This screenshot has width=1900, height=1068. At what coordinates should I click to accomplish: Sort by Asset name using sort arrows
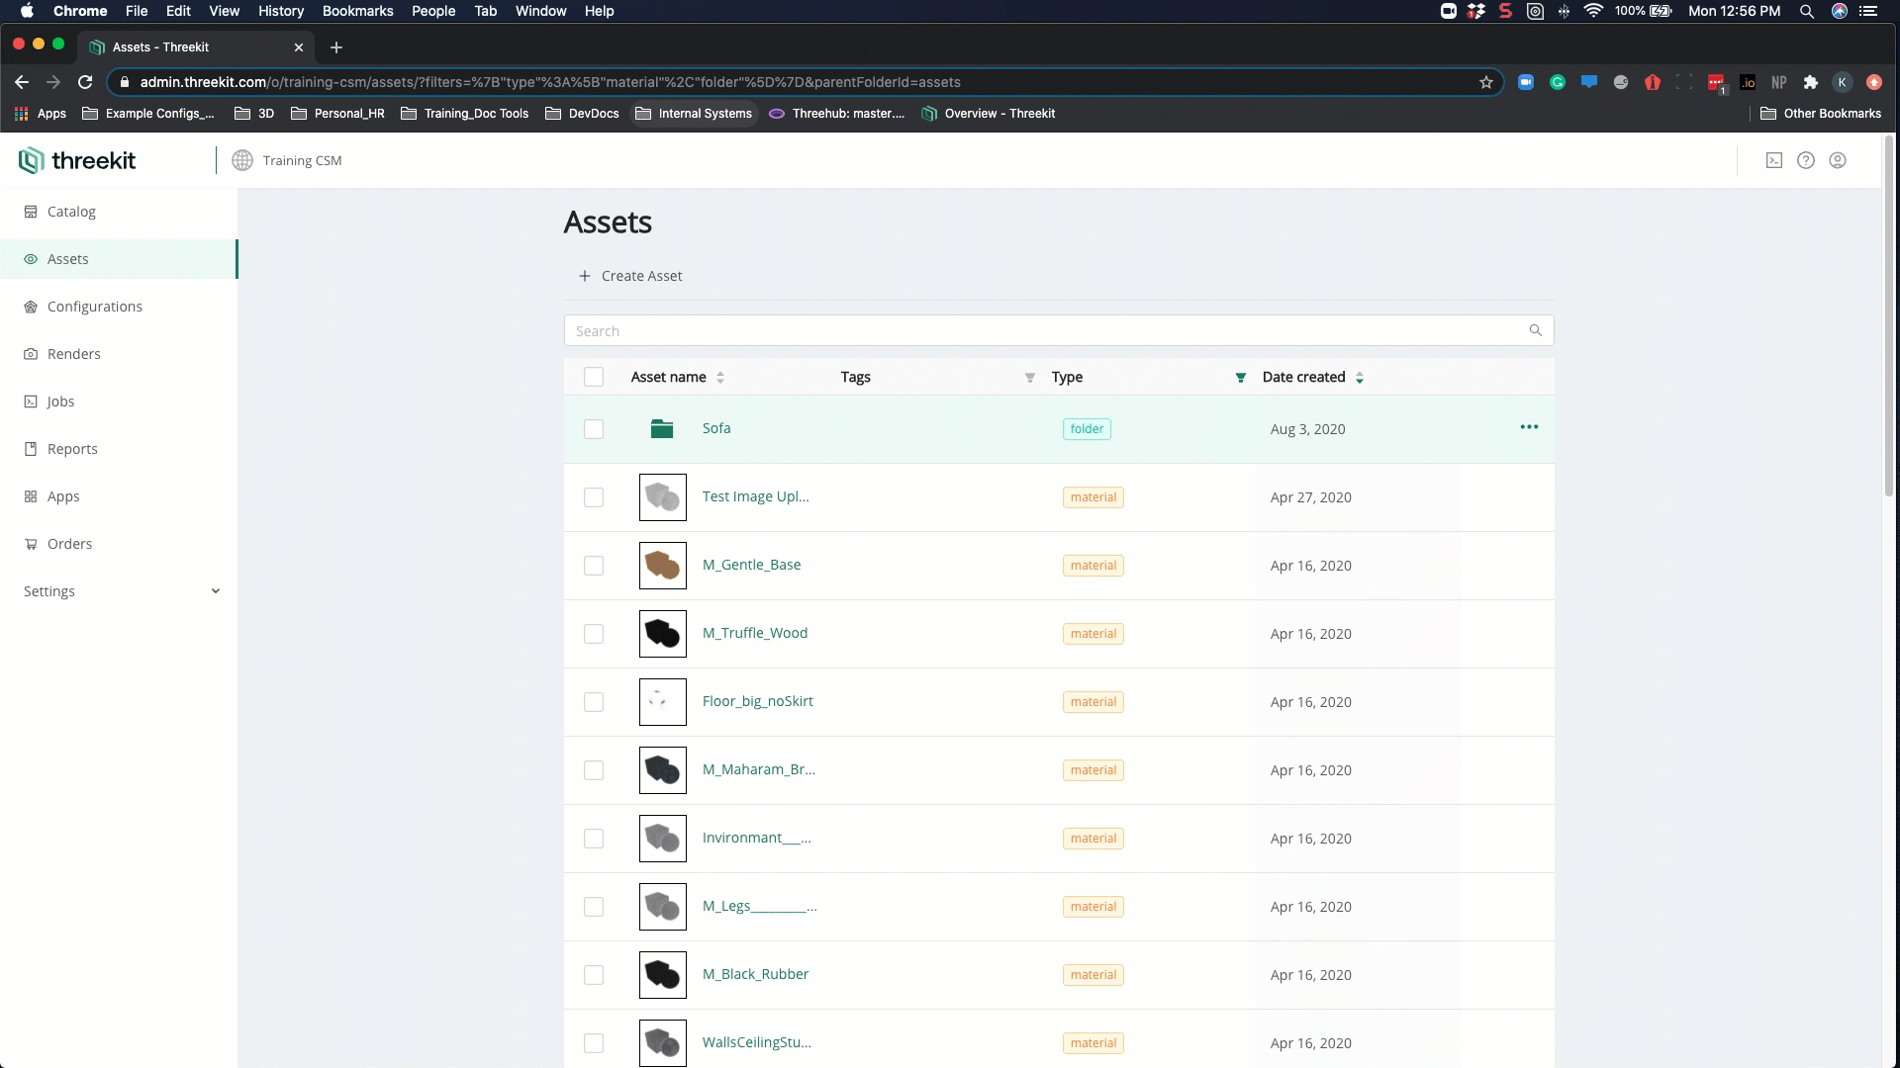(720, 378)
